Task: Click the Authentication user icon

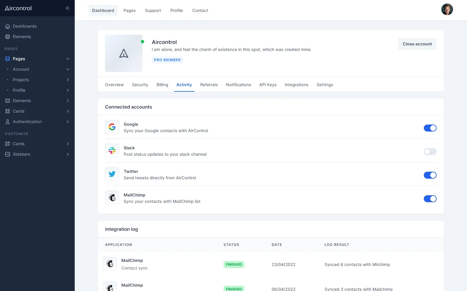Action: tap(8, 122)
